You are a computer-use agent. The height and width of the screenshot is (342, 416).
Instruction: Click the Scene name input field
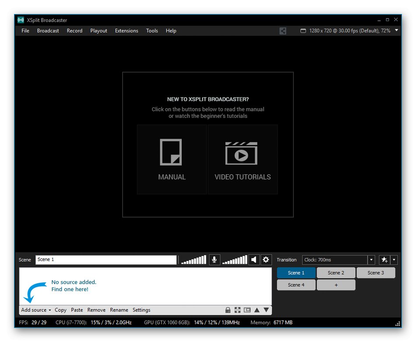106,260
